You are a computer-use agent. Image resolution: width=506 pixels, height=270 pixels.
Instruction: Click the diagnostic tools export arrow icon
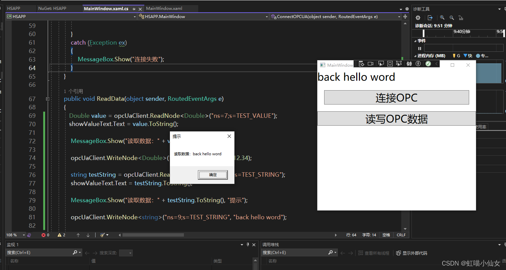pyautogui.click(x=430, y=18)
